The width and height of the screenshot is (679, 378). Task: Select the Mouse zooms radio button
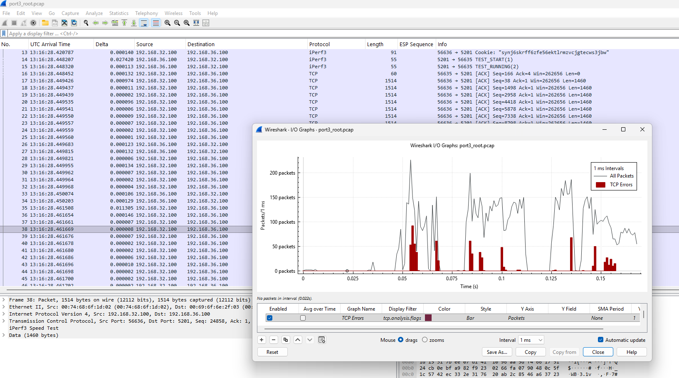425,340
